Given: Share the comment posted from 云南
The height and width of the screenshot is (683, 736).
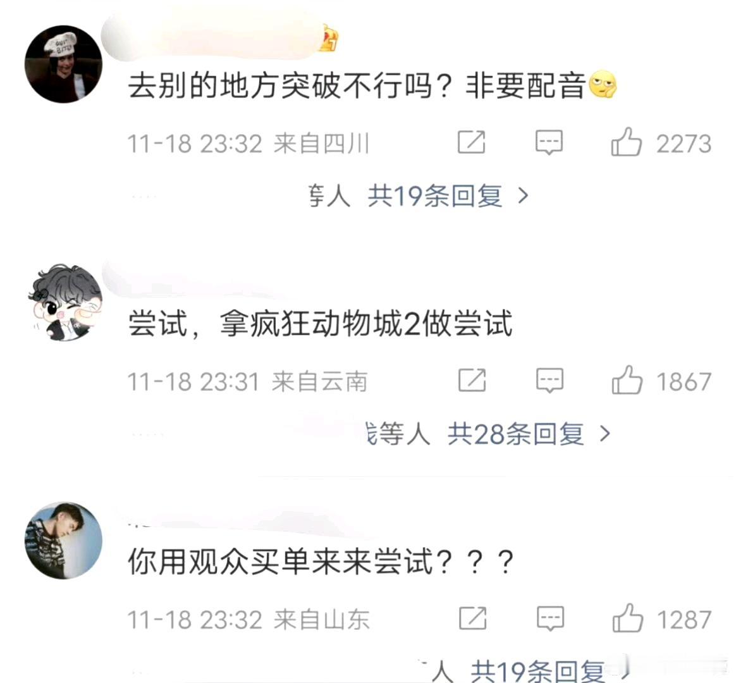Looking at the screenshot, I should (472, 380).
